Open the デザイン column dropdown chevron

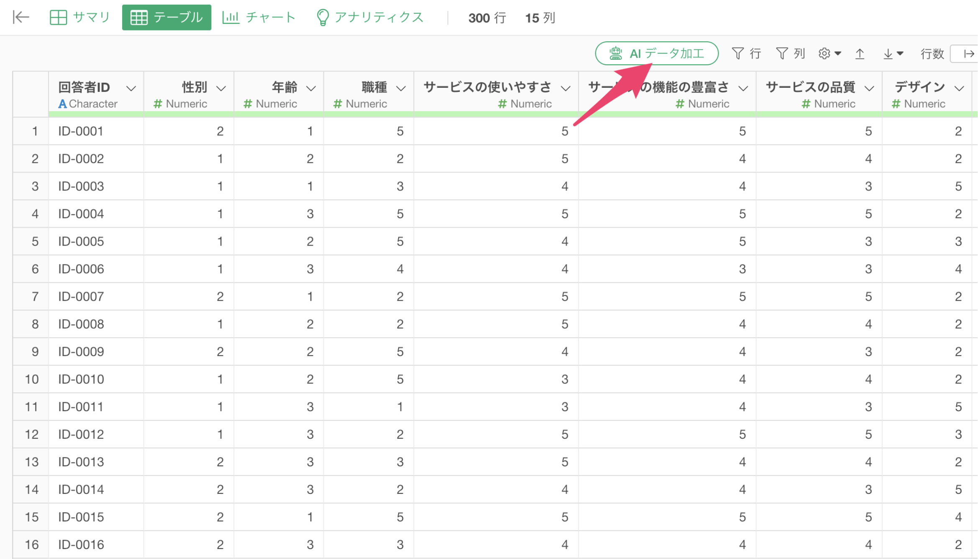tap(959, 88)
